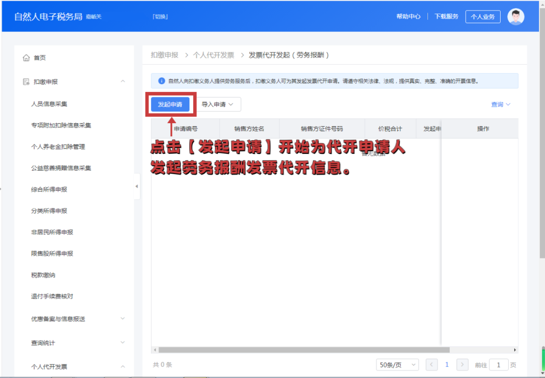Click the user avatar in top-right corner
This screenshot has height=378, width=545.
(x=516, y=16)
